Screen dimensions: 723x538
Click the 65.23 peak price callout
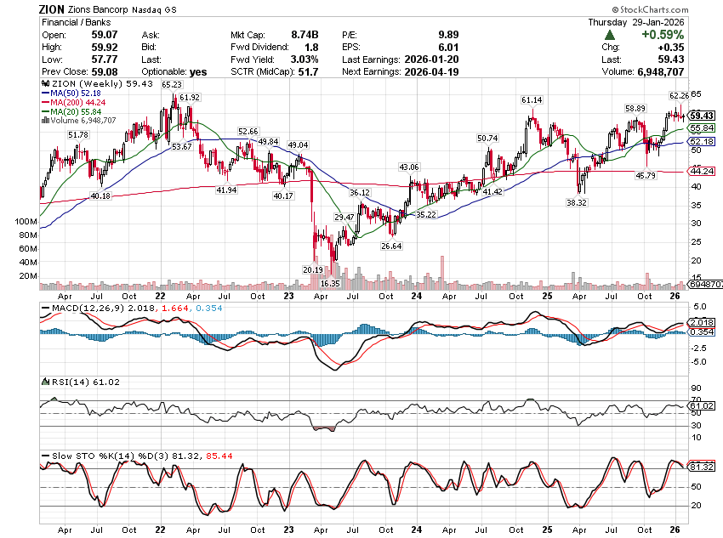coord(171,85)
